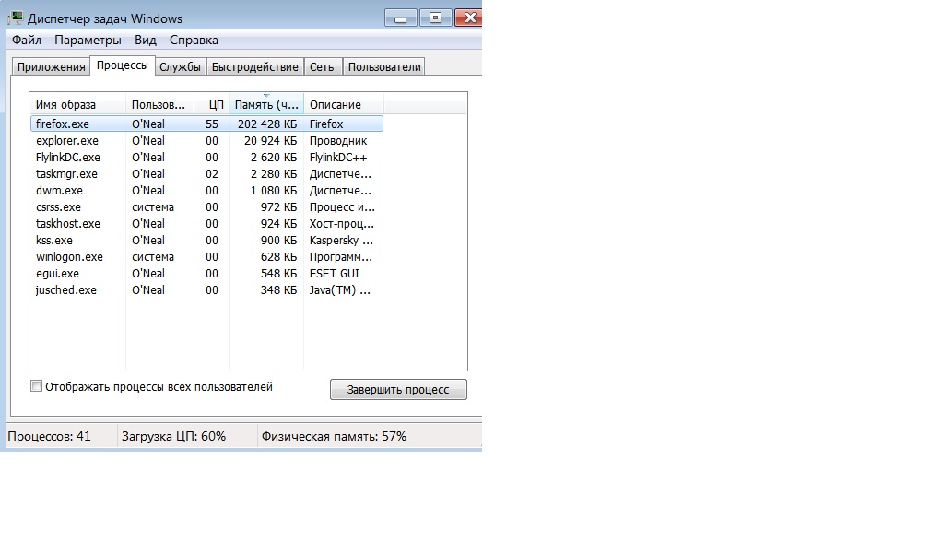The width and height of the screenshot is (930, 542).
Task: Open the Быстродействие tab
Action: (x=255, y=67)
